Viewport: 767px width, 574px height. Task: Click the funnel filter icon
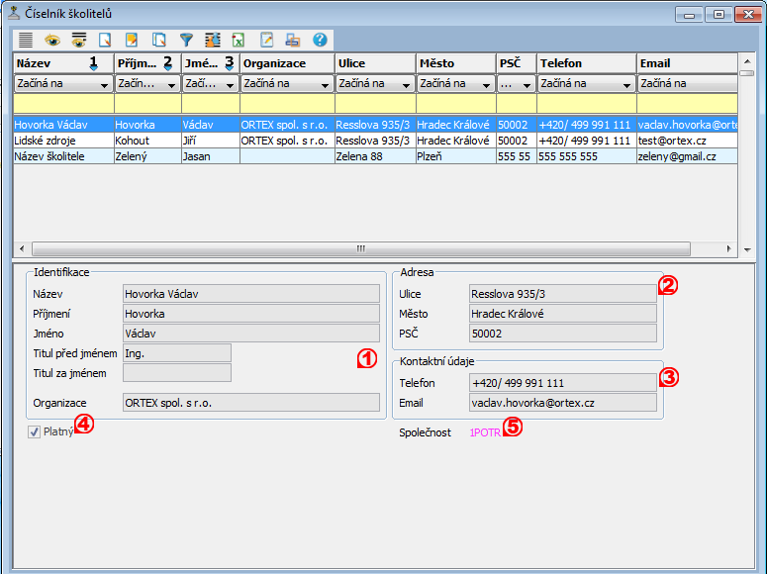pyautogui.click(x=185, y=41)
